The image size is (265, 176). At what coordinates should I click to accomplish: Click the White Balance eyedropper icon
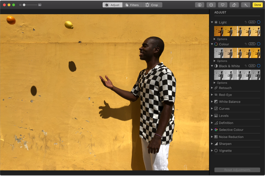(216, 102)
